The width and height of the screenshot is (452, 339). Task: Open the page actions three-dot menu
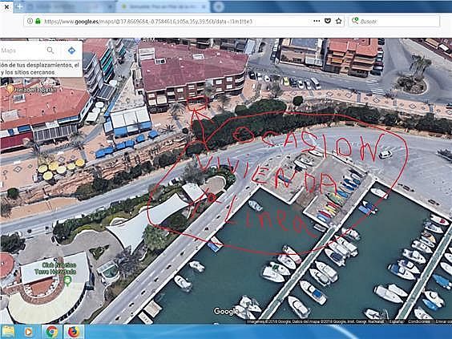coord(317,21)
